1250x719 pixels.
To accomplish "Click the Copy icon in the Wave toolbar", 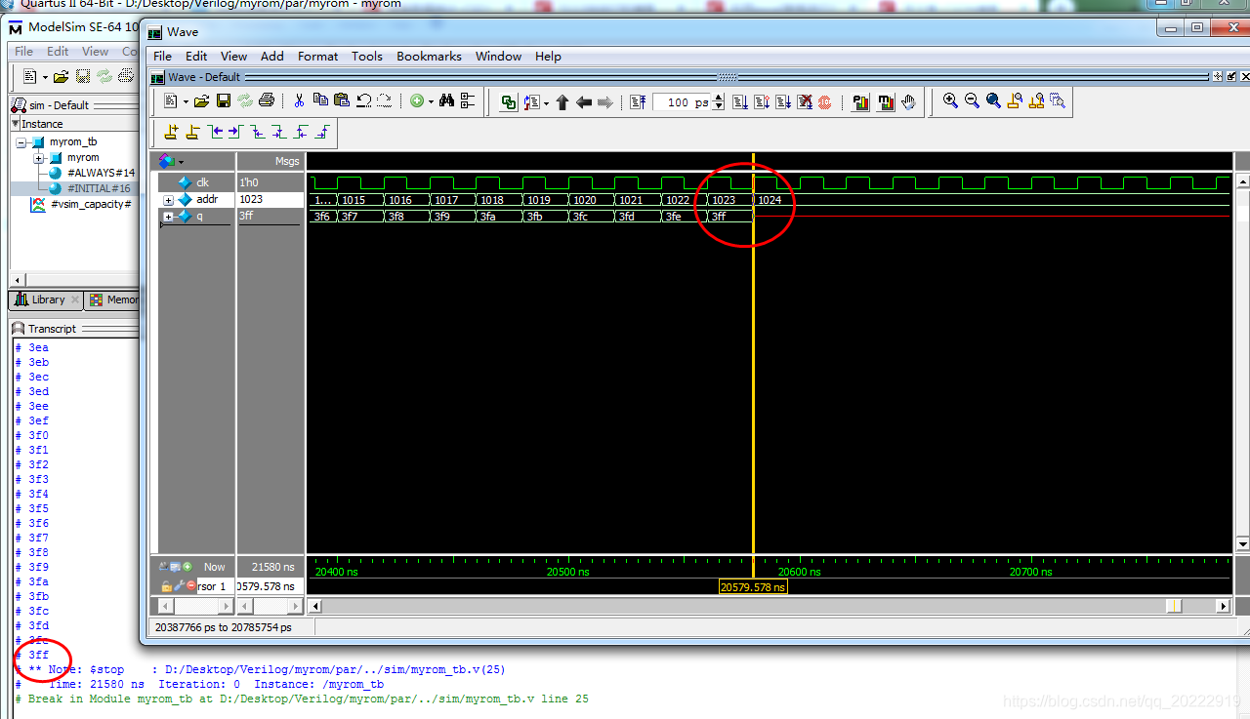I will (x=320, y=101).
